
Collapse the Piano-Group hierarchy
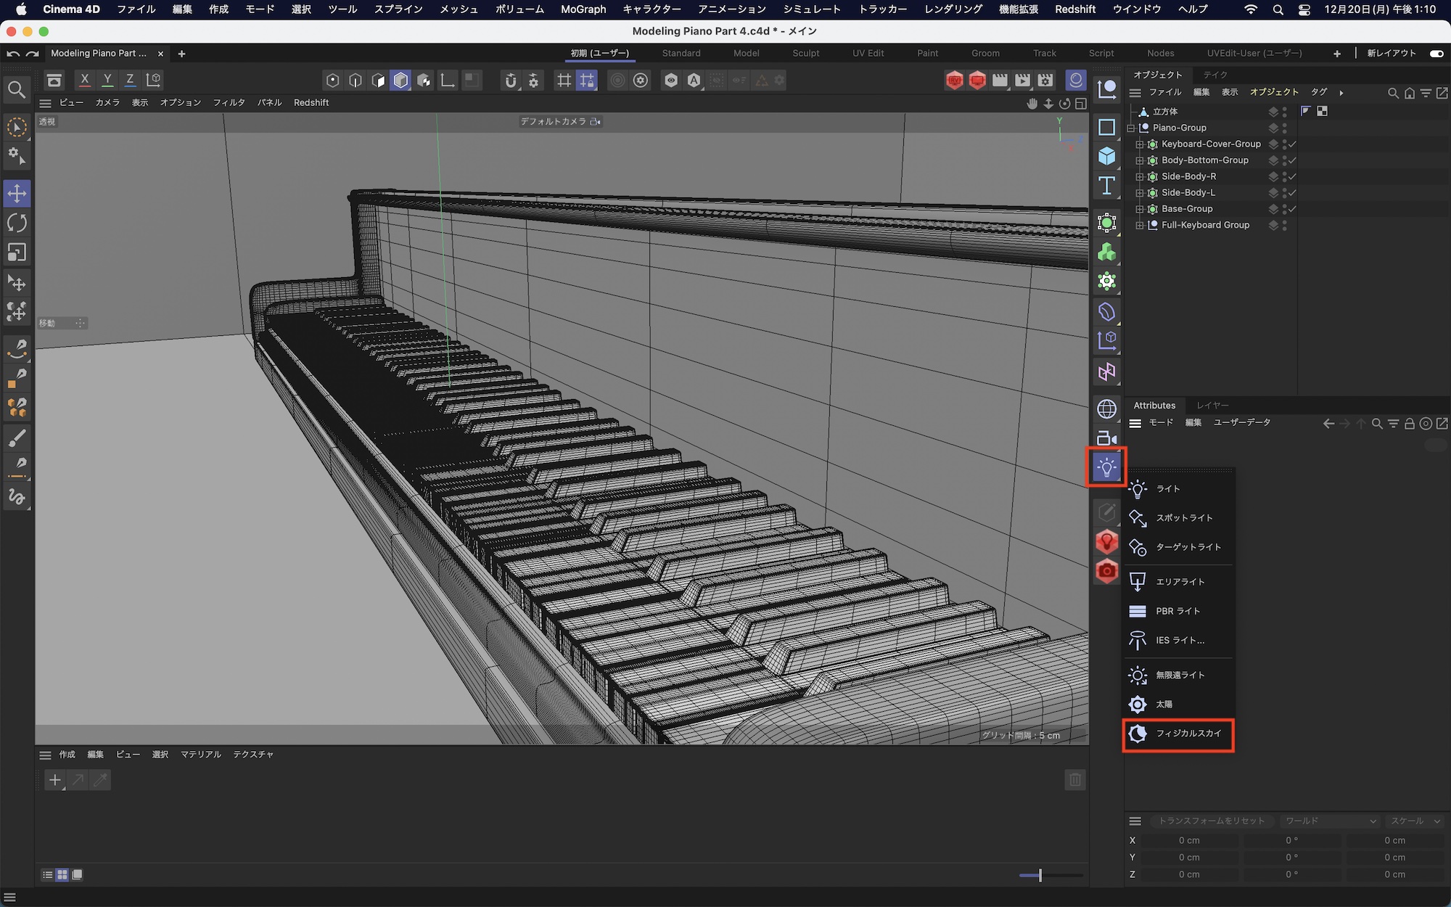(1130, 128)
